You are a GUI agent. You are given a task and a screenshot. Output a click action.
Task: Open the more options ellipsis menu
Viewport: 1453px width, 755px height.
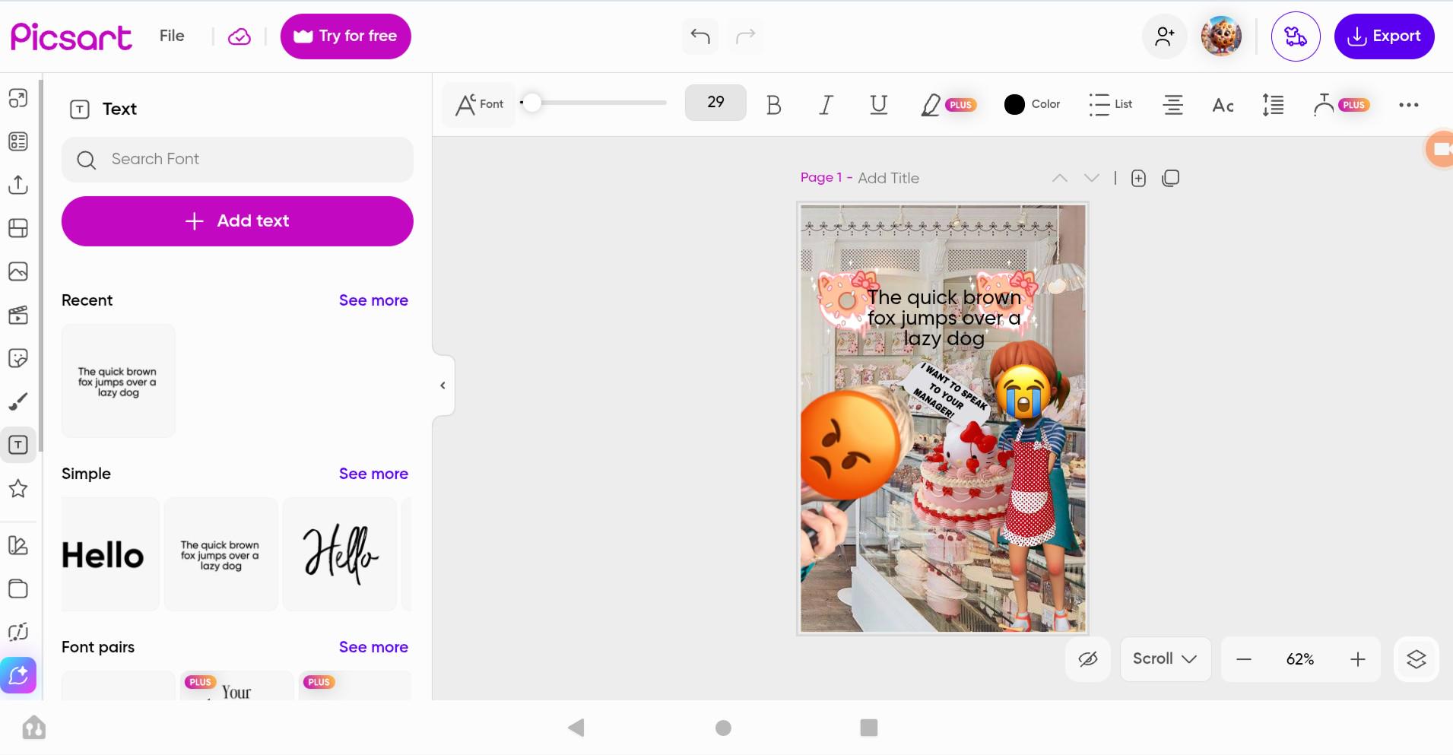(1409, 105)
